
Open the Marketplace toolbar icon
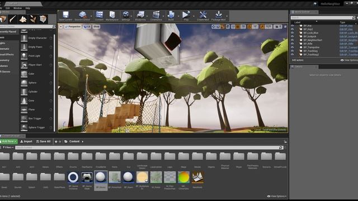coord(112,15)
